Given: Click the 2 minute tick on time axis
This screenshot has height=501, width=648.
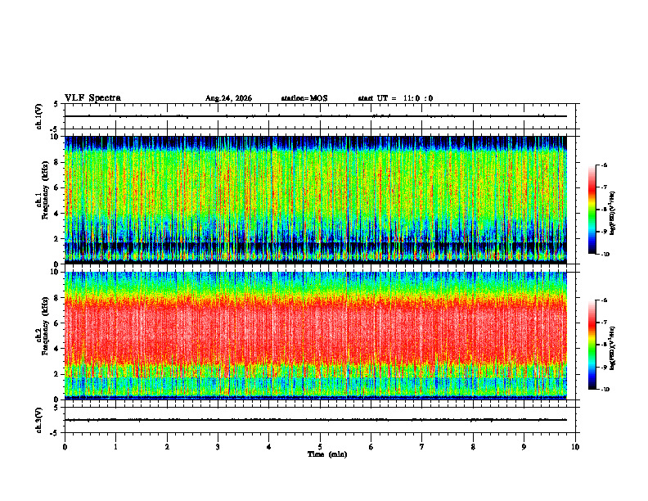Looking at the screenshot, I should click(167, 447).
